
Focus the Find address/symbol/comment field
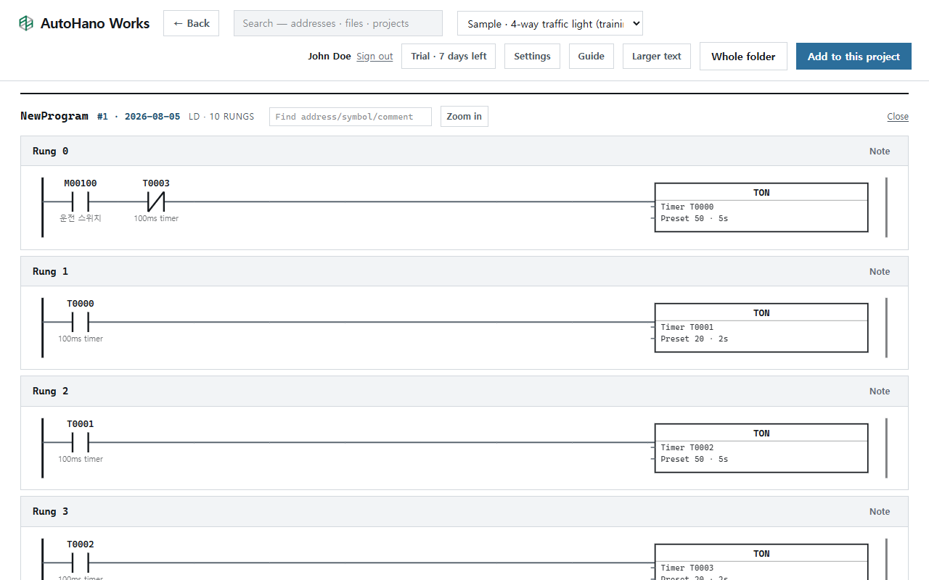click(351, 117)
